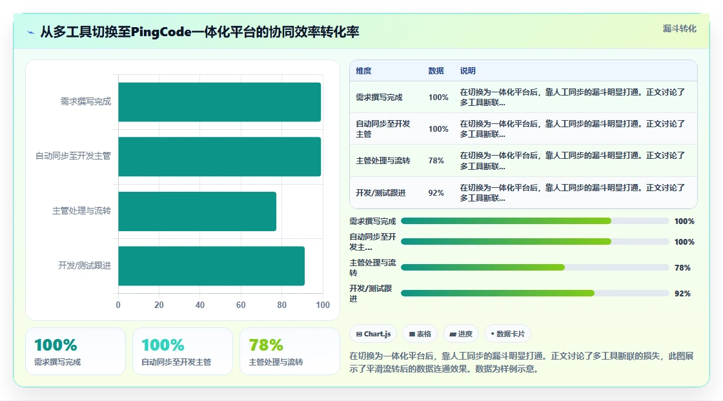This screenshot has width=723, height=401.
Task: Click the 漏斗转化 tag at top right
Action: tap(679, 28)
